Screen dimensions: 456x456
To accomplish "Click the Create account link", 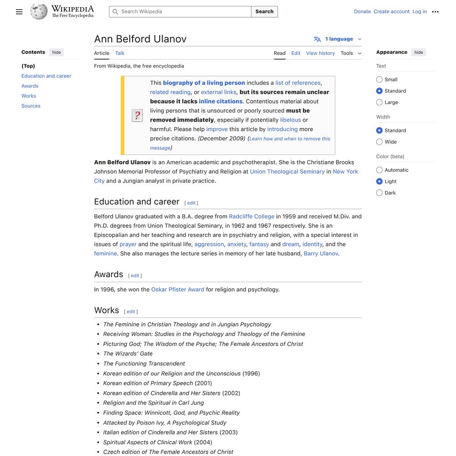I will click(x=391, y=12).
